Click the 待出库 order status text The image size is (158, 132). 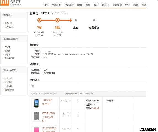tap(110, 101)
